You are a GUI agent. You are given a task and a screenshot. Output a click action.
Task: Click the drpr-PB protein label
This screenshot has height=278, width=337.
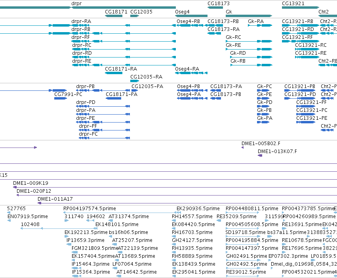coord(85,86)
